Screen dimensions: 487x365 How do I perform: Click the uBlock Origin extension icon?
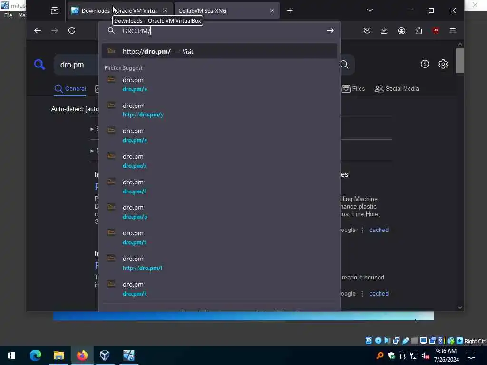(x=436, y=30)
